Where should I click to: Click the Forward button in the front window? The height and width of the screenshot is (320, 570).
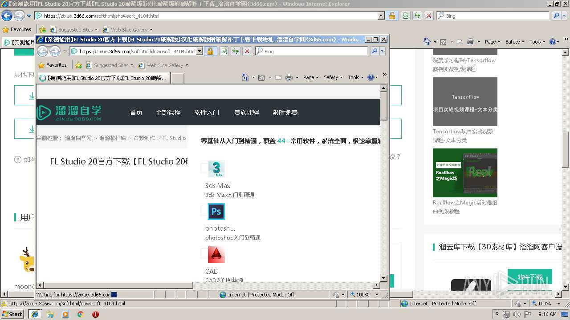[x=55, y=51]
